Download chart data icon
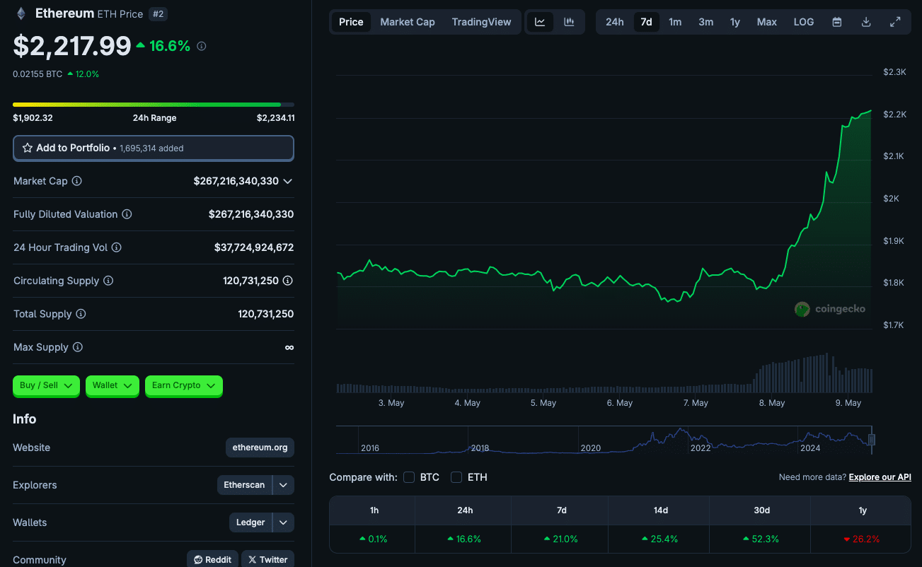 point(866,22)
